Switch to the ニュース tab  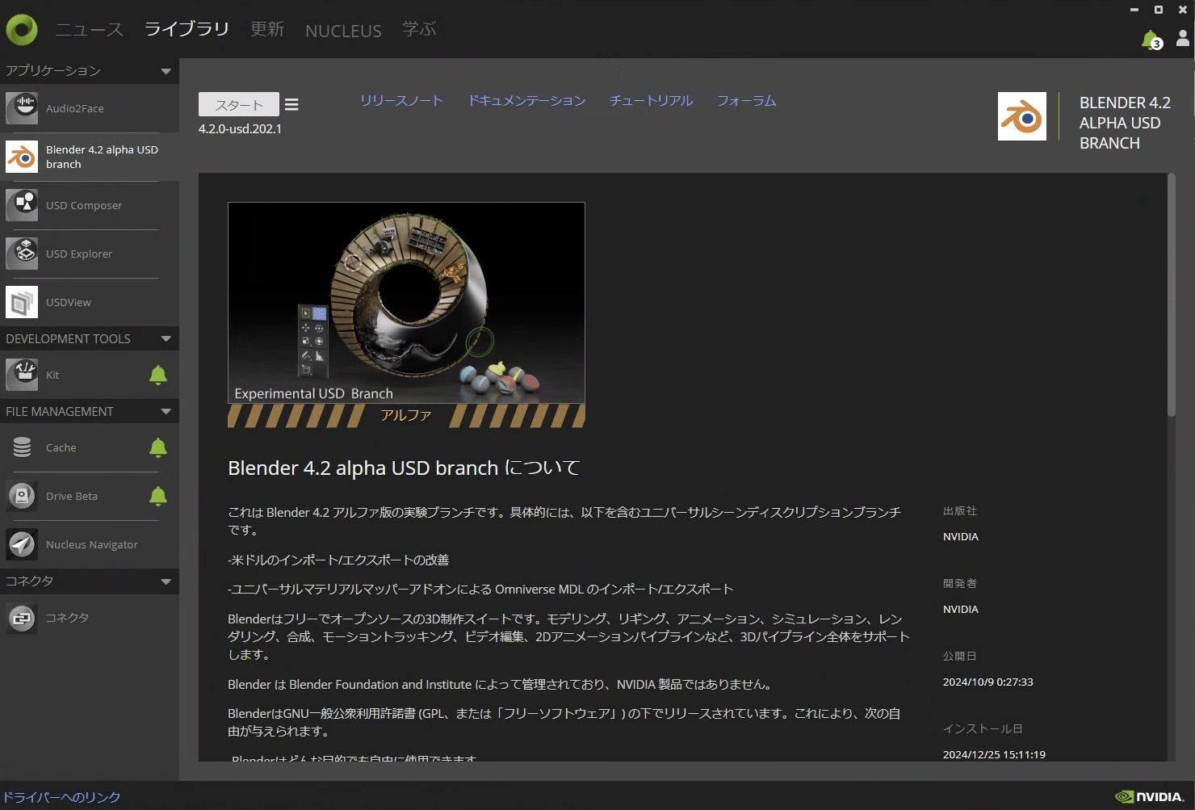[x=88, y=29]
